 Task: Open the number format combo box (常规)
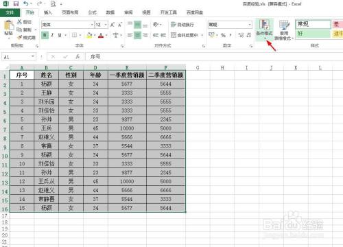230,25
